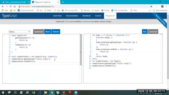Viewport: 169px width, 95px height.
Task: Click the TypeScript editor scrollbar thumb
Action: [x=81, y=50]
